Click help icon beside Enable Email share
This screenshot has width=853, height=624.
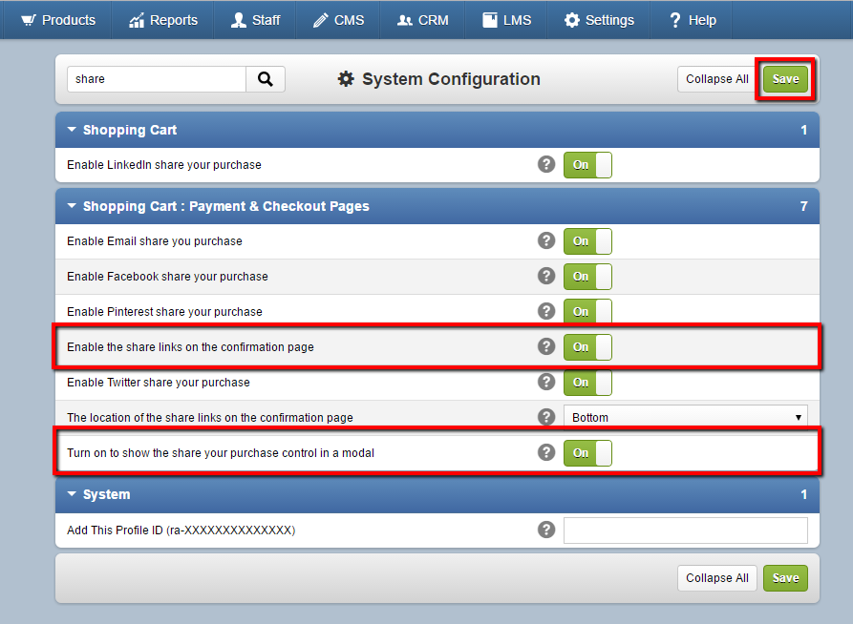(546, 240)
